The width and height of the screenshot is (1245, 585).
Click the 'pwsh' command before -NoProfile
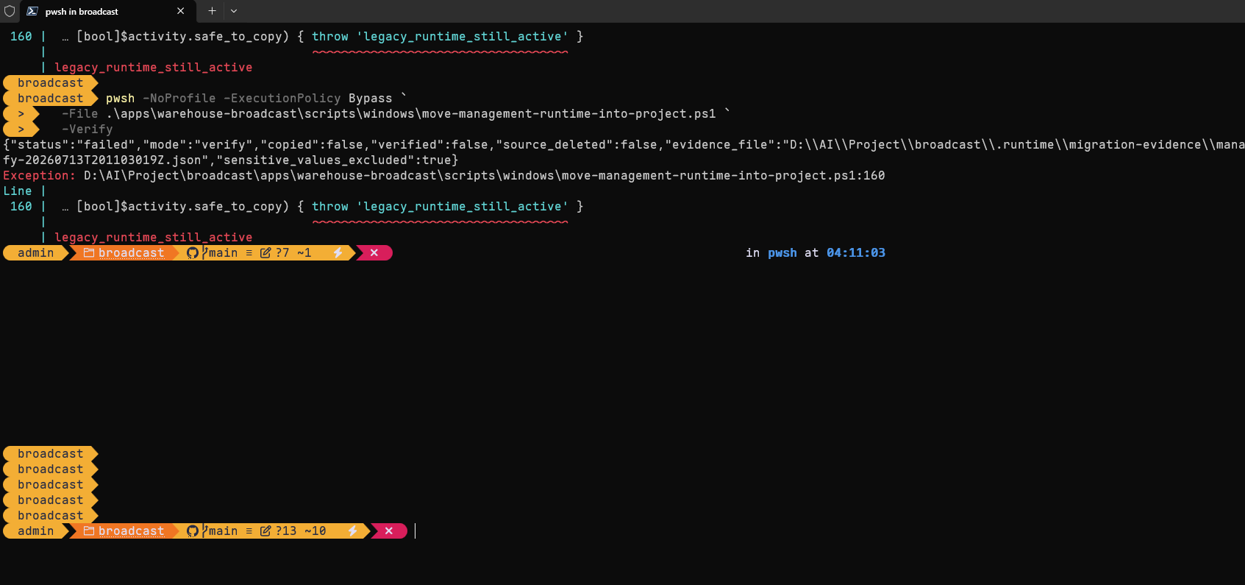pyautogui.click(x=121, y=98)
